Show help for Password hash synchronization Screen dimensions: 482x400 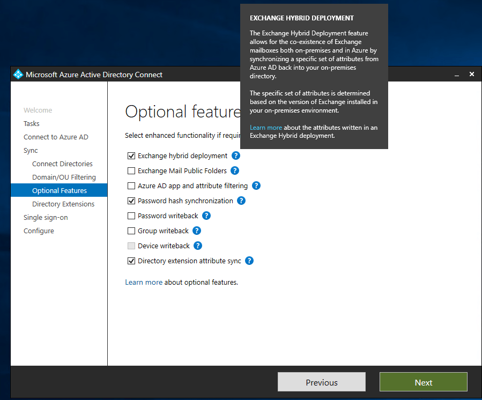241,201
